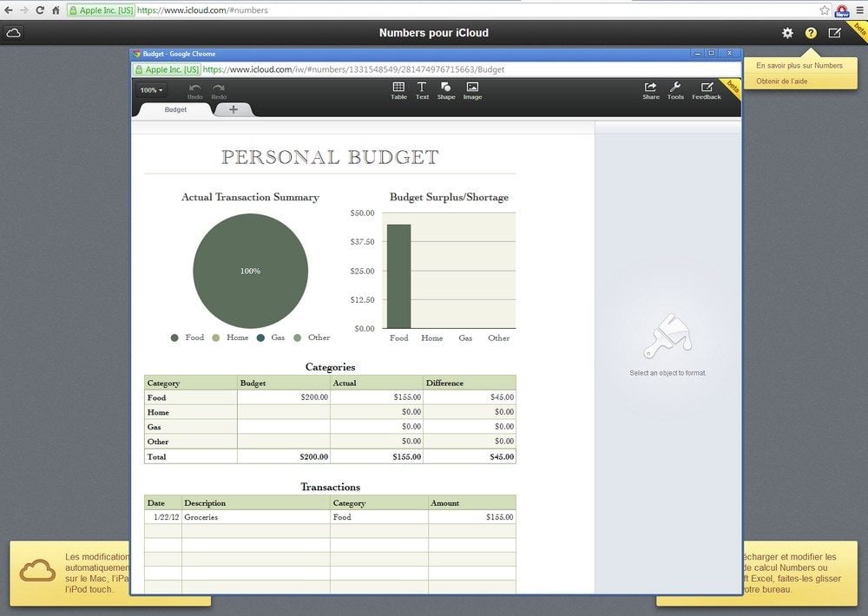
Task: Select the Food budget cell showing $200.00
Action: (x=284, y=397)
